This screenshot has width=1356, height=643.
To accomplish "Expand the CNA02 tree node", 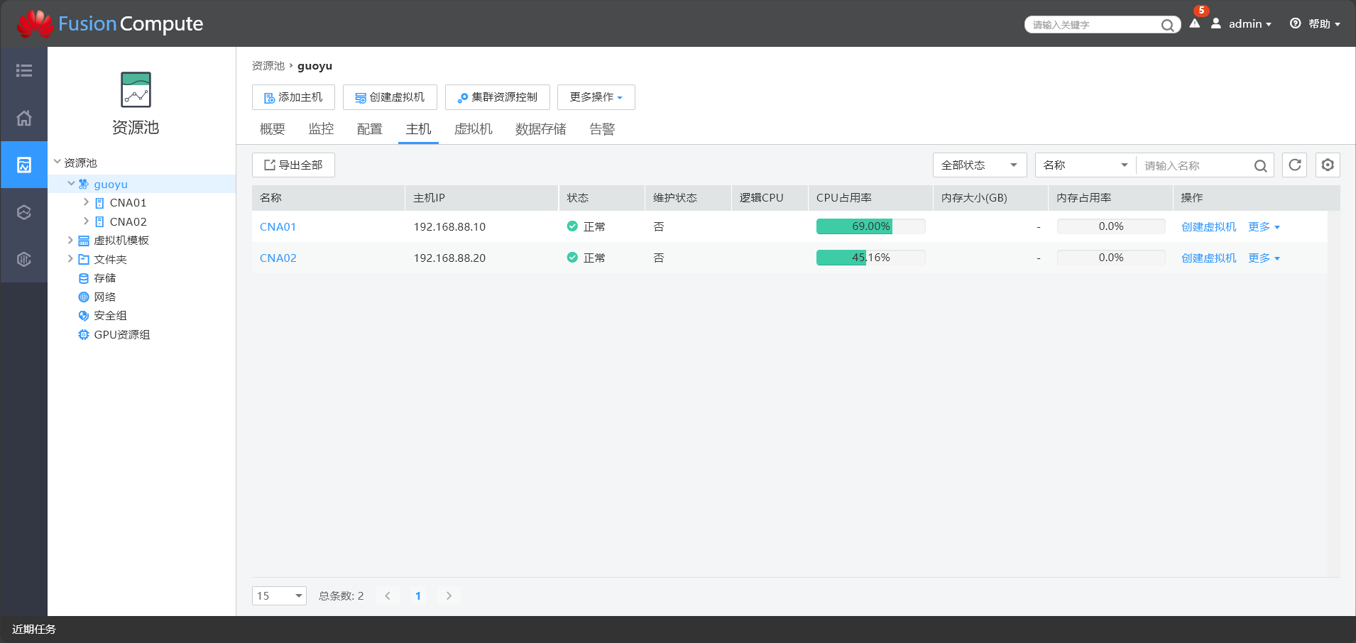I will [x=86, y=221].
